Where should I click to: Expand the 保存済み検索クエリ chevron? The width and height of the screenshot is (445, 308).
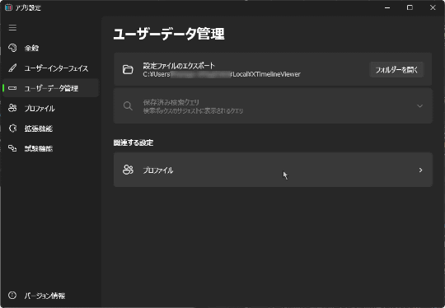pyautogui.click(x=419, y=105)
